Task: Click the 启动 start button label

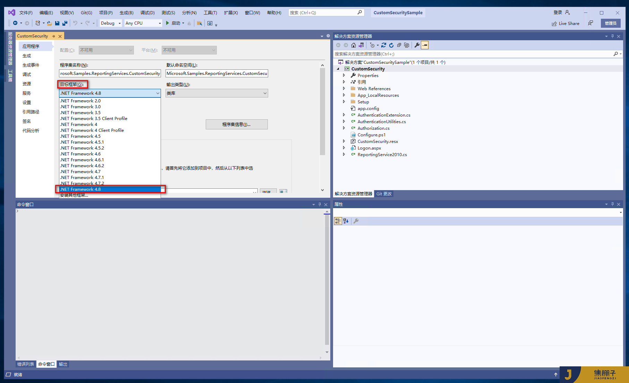Action: tap(176, 23)
